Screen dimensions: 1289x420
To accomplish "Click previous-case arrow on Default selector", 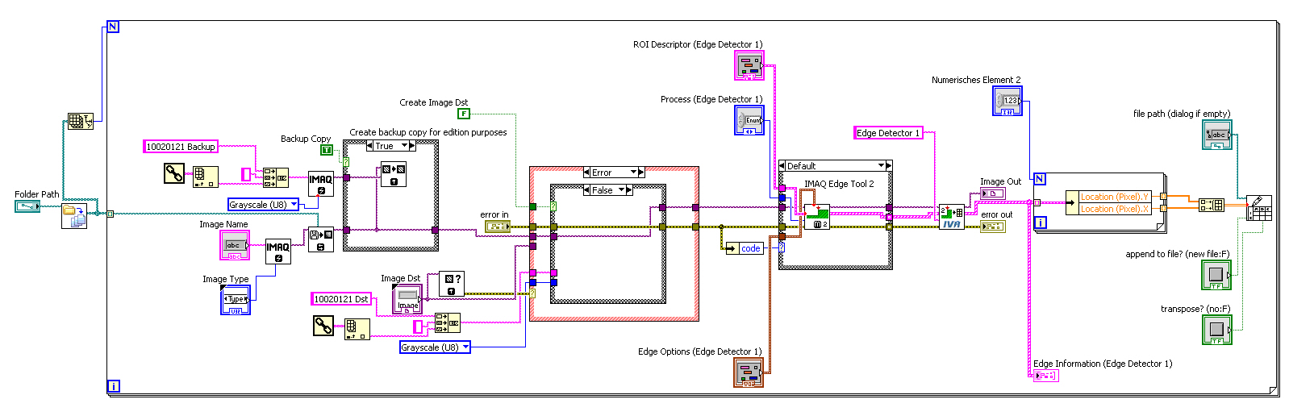I will tap(782, 165).
